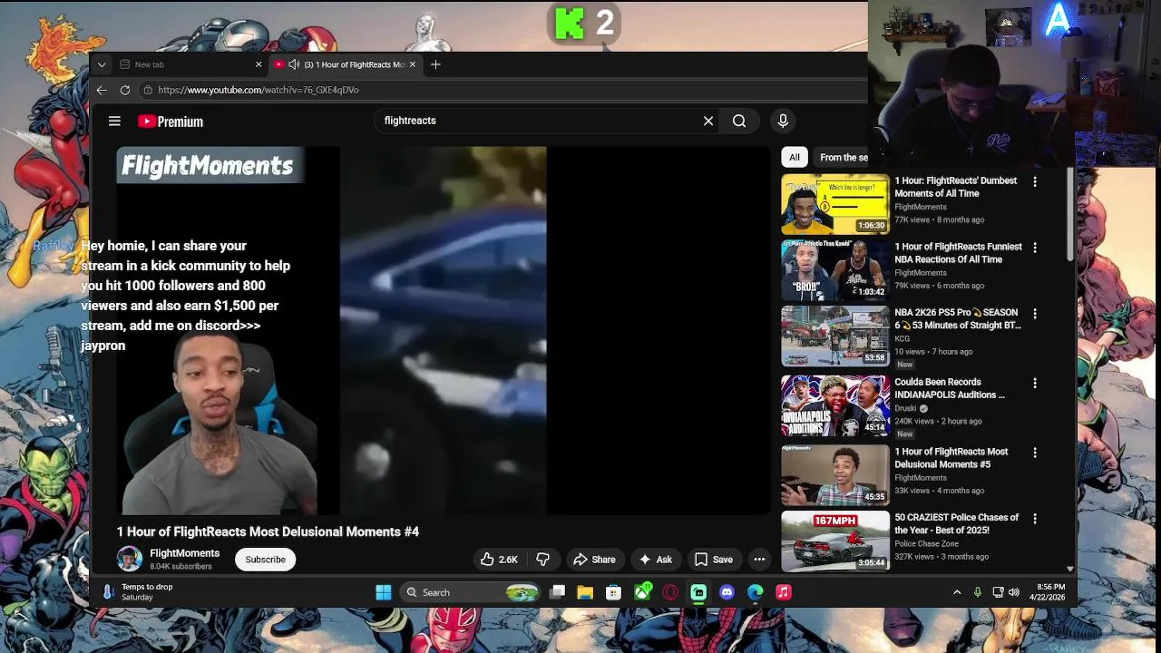Click the taskbar Search box

(472, 592)
